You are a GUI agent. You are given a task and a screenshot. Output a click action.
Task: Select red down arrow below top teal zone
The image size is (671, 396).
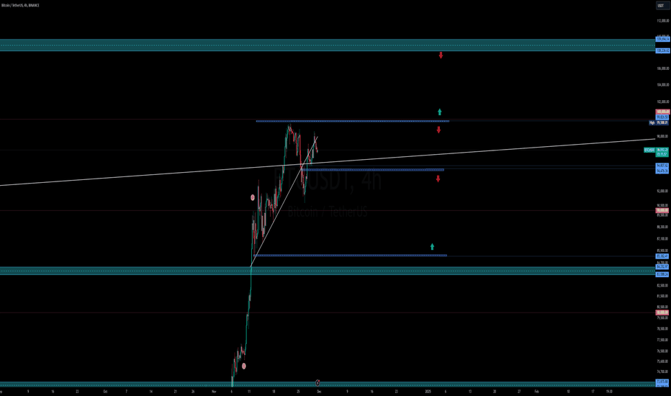[x=441, y=55]
